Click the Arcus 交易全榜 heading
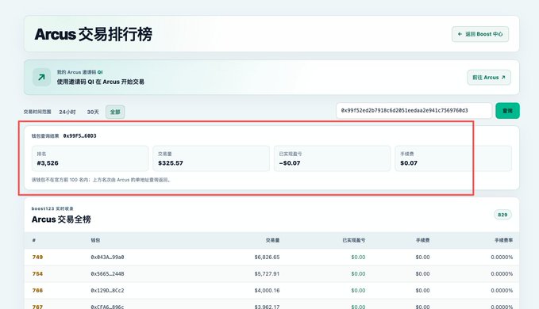The height and width of the screenshot is (309, 539). (61, 219)
